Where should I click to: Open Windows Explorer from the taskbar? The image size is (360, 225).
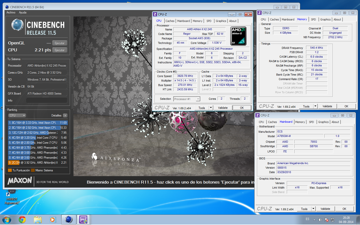[x=38, y=220]
